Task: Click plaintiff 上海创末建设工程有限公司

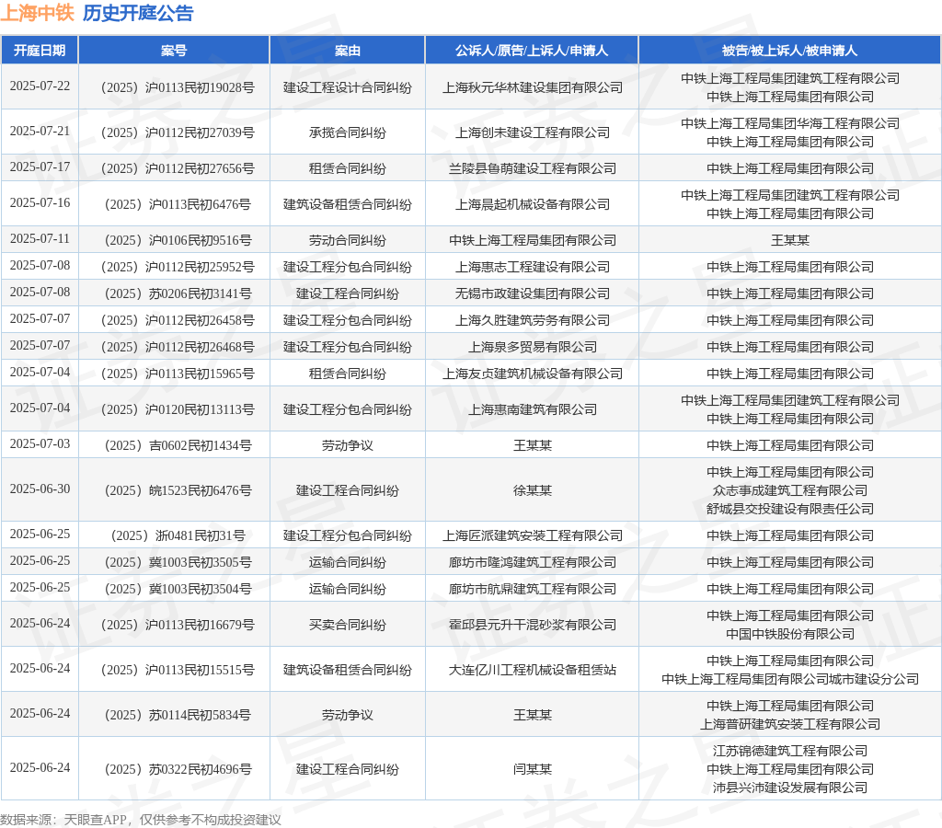Action: pos(533,132)
